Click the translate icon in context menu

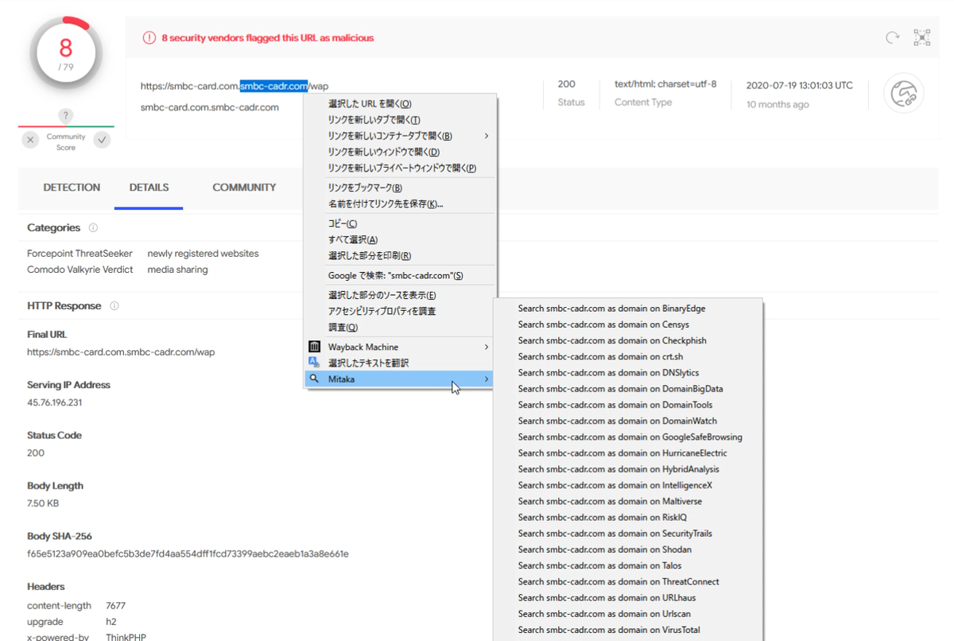coord(314,363)
